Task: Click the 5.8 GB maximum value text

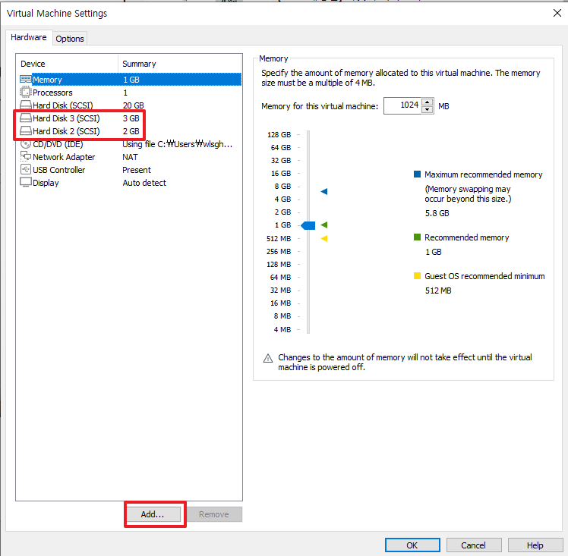Action: tap(437, 213)
